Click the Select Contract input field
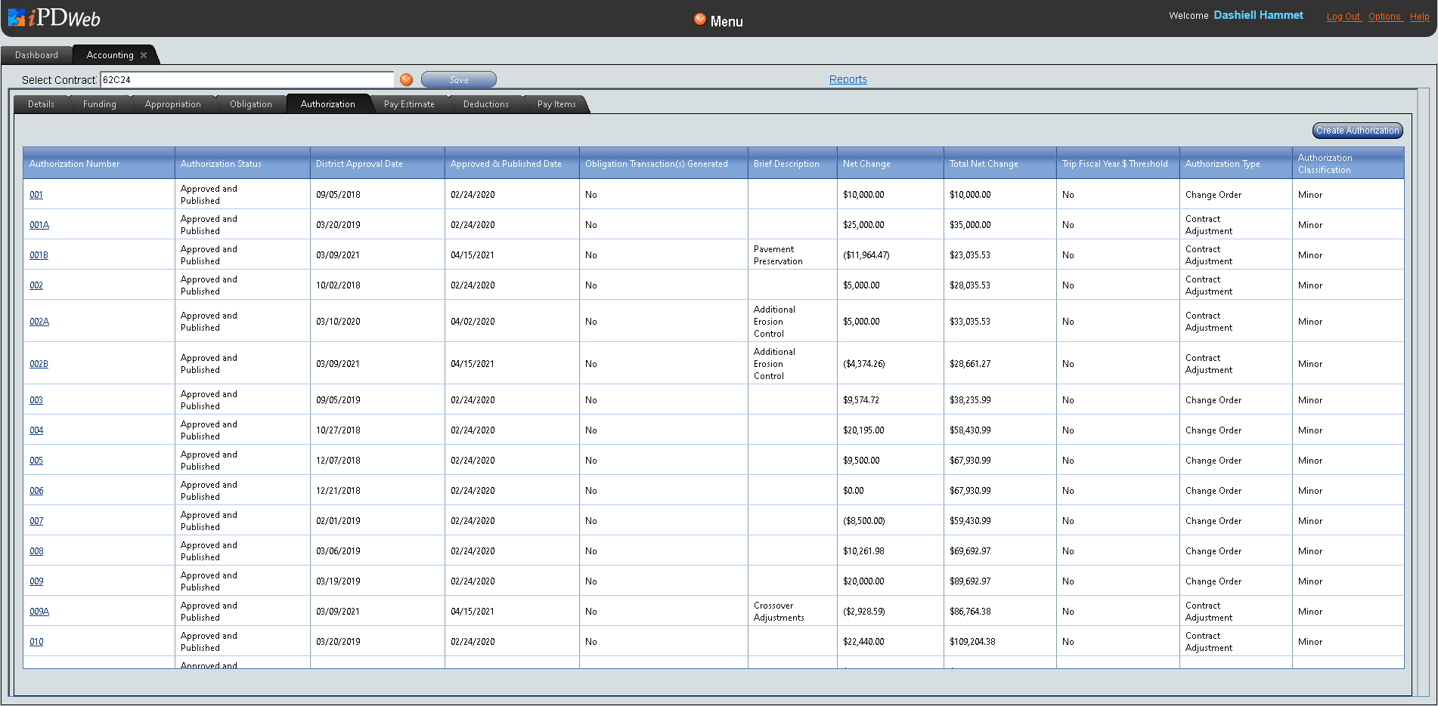This screenshot has height=706, width=1438. pos(246,80)
